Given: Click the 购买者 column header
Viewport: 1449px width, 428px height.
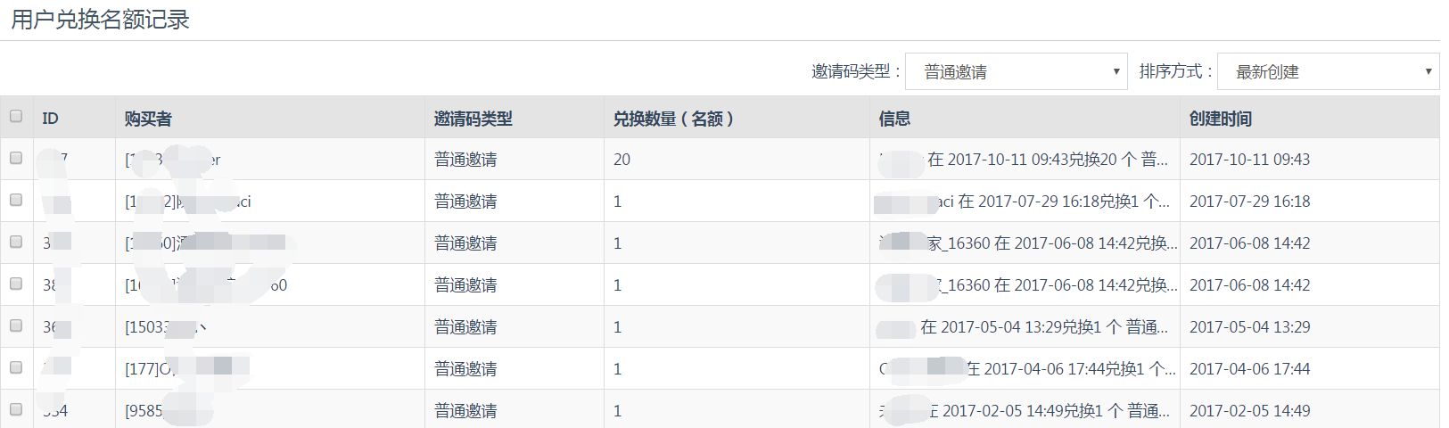Looking at the screenshot, I should click(x=148, y=119).
